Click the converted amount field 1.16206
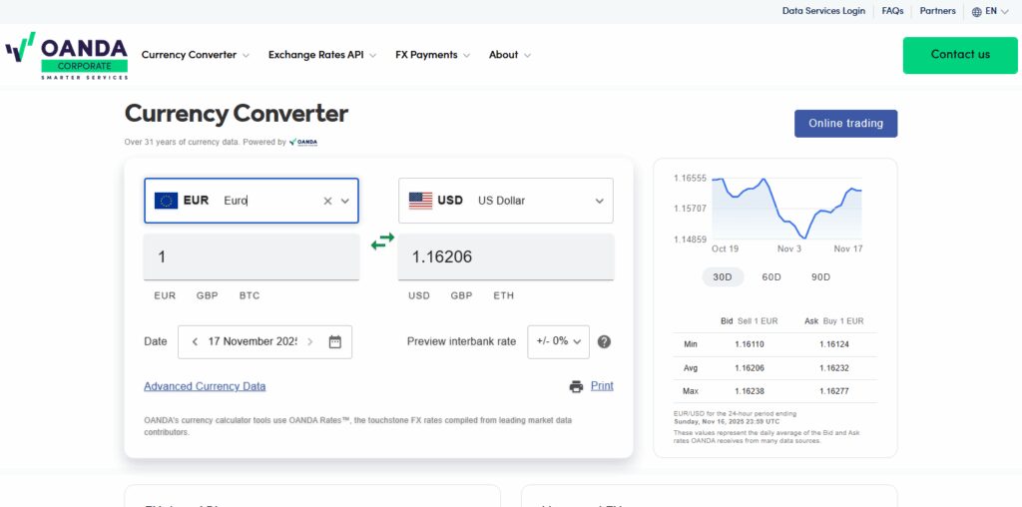 506,256
